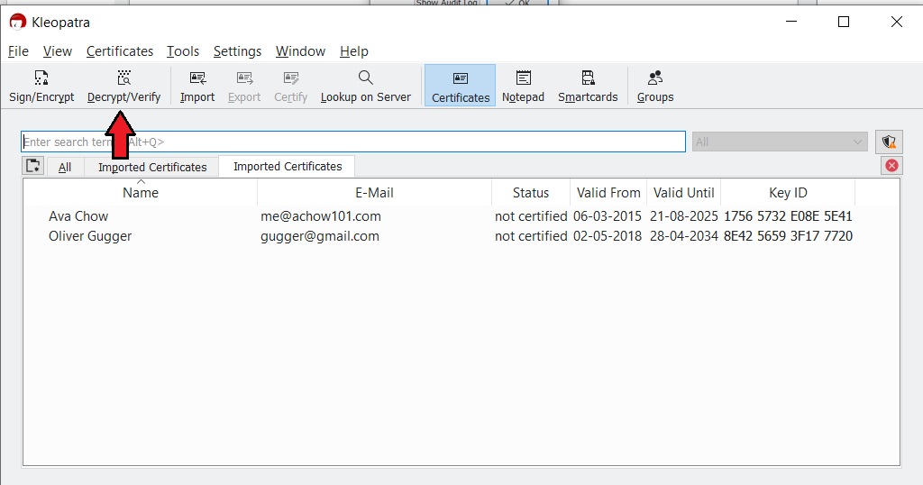Viewport: 923px width, 485px height.
Task: Sort by the Valid From column
Action: [x=608, y=193]
